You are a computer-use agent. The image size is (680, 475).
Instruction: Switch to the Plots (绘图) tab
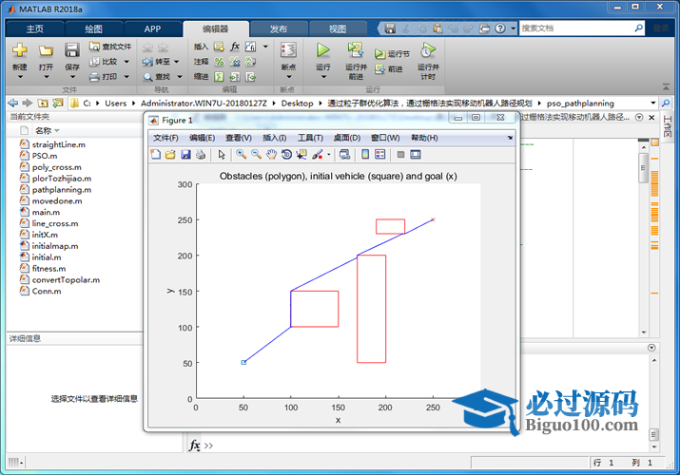tap(93, 29)
